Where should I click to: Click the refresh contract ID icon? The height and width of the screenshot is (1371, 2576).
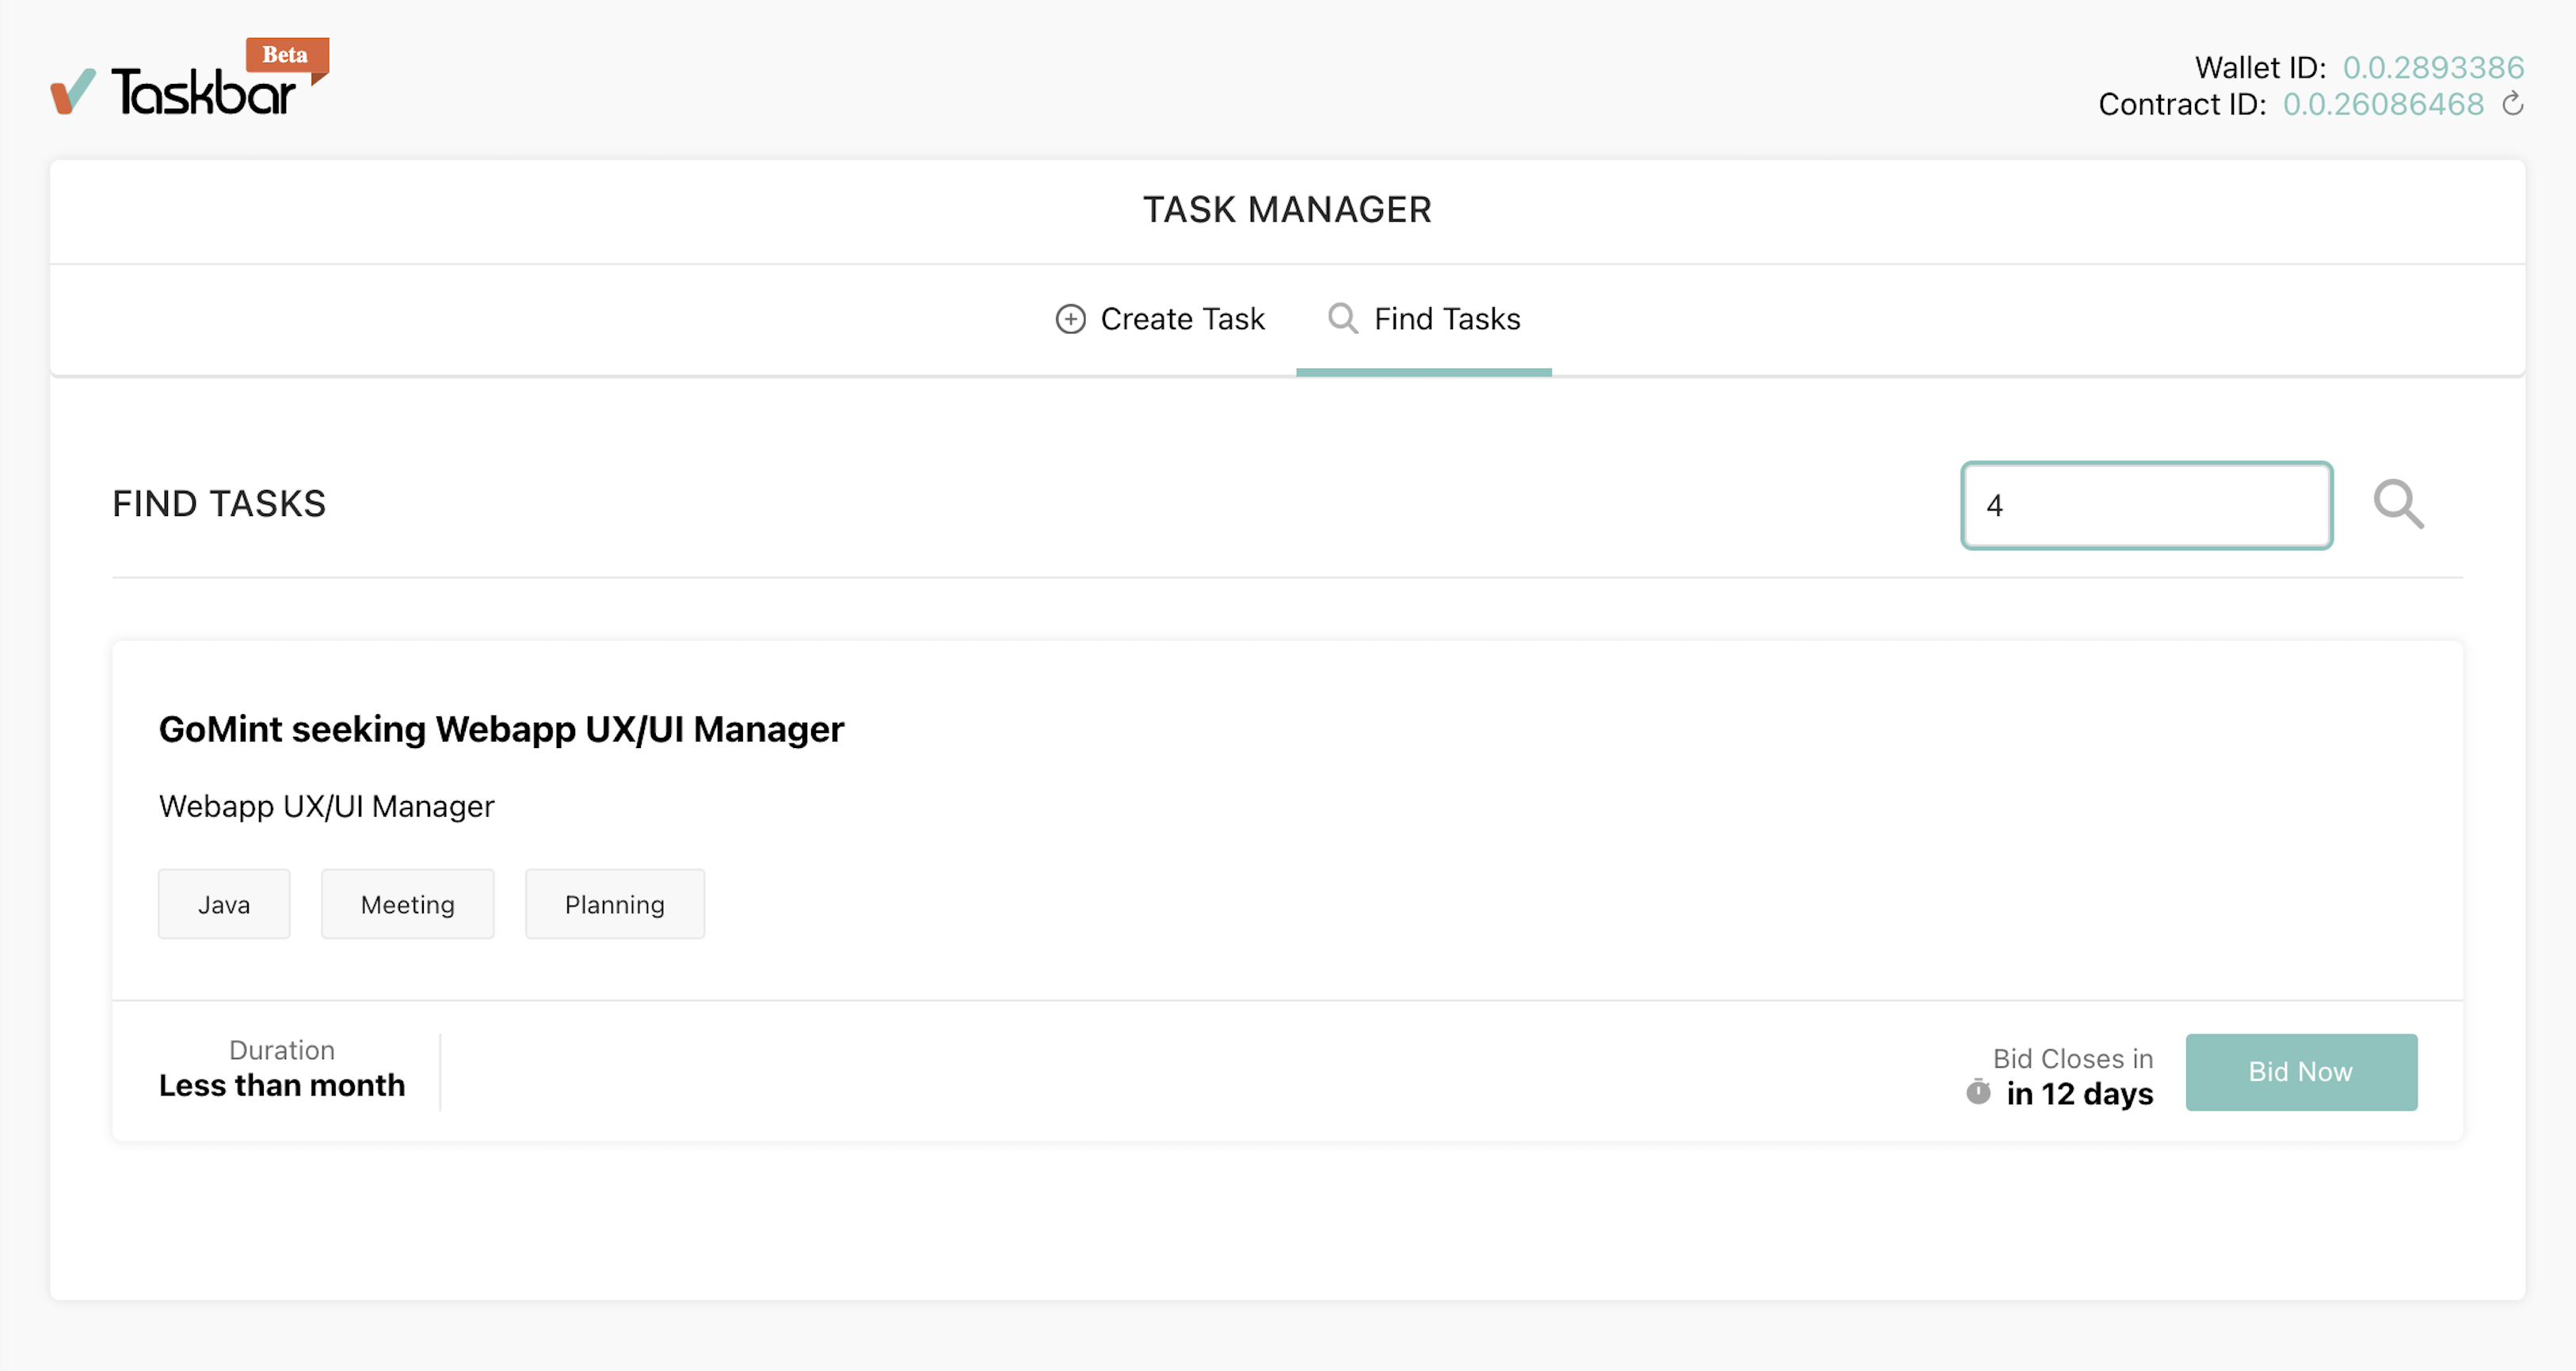click(x=2512, y=104)
